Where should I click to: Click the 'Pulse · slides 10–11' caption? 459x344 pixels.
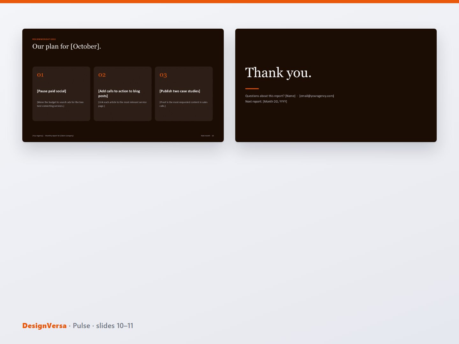103,326
